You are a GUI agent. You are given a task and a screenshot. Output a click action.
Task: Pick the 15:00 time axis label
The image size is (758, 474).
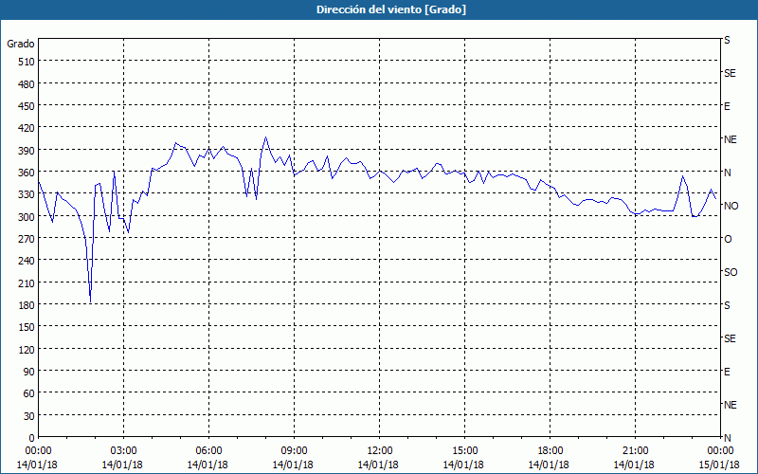464,451
